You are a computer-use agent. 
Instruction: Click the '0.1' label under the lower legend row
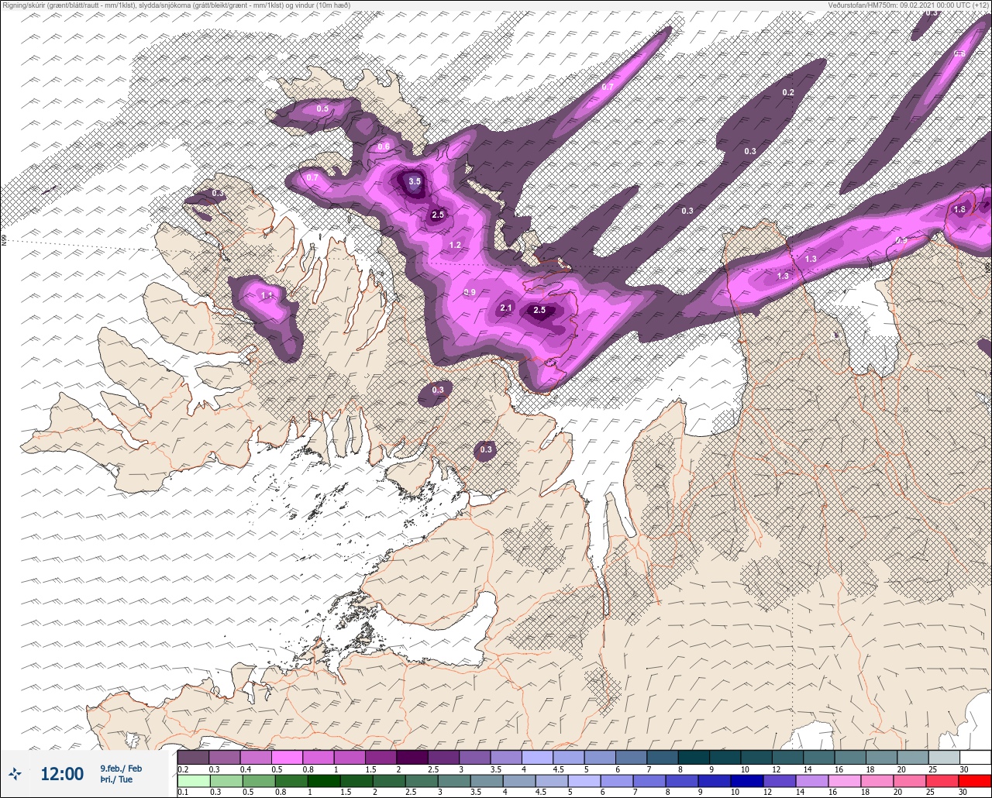click(183, 792)
